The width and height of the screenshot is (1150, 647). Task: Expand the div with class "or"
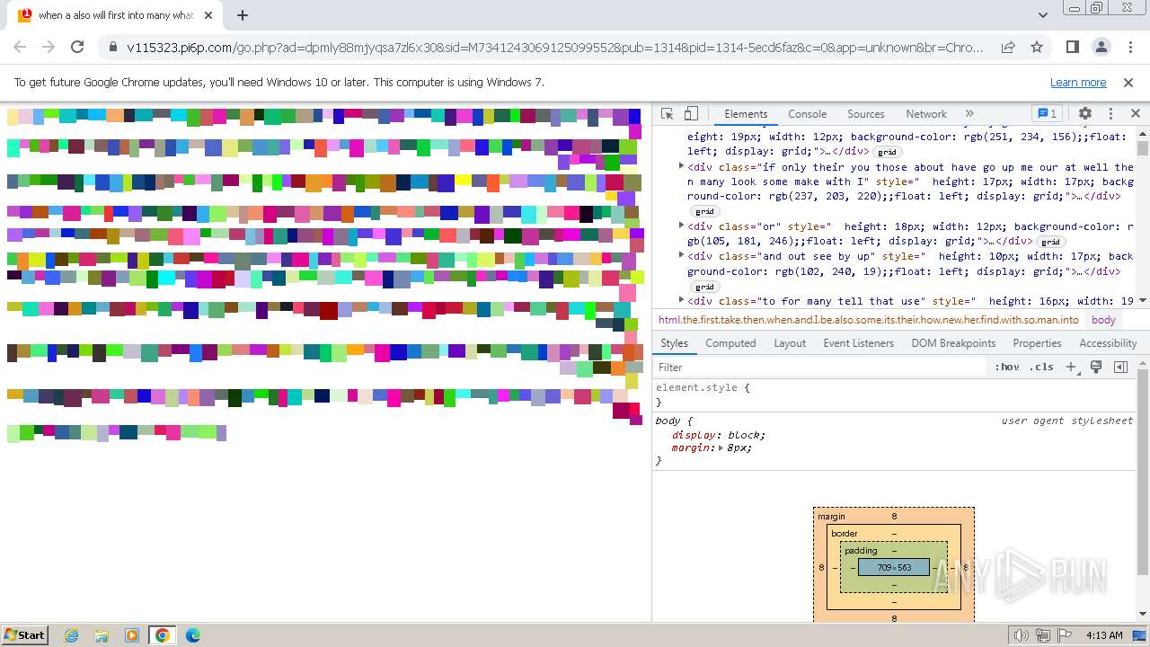(x=681, y=226)
